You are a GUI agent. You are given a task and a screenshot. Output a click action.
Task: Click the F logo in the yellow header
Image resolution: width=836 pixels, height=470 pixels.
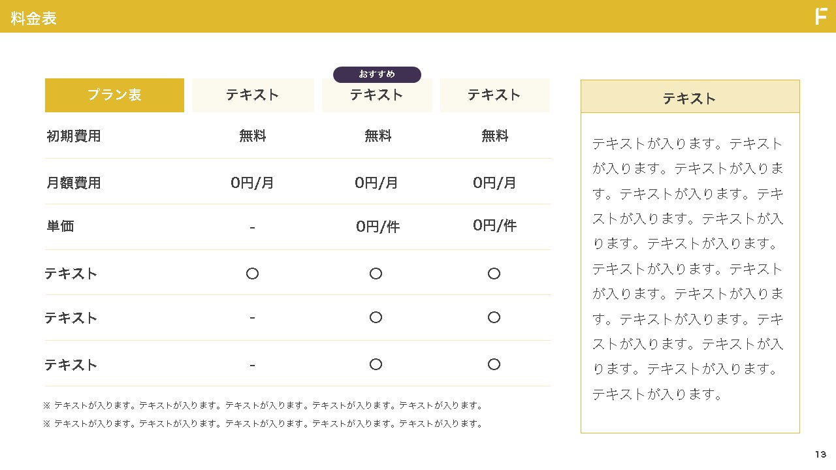[821, 16]
